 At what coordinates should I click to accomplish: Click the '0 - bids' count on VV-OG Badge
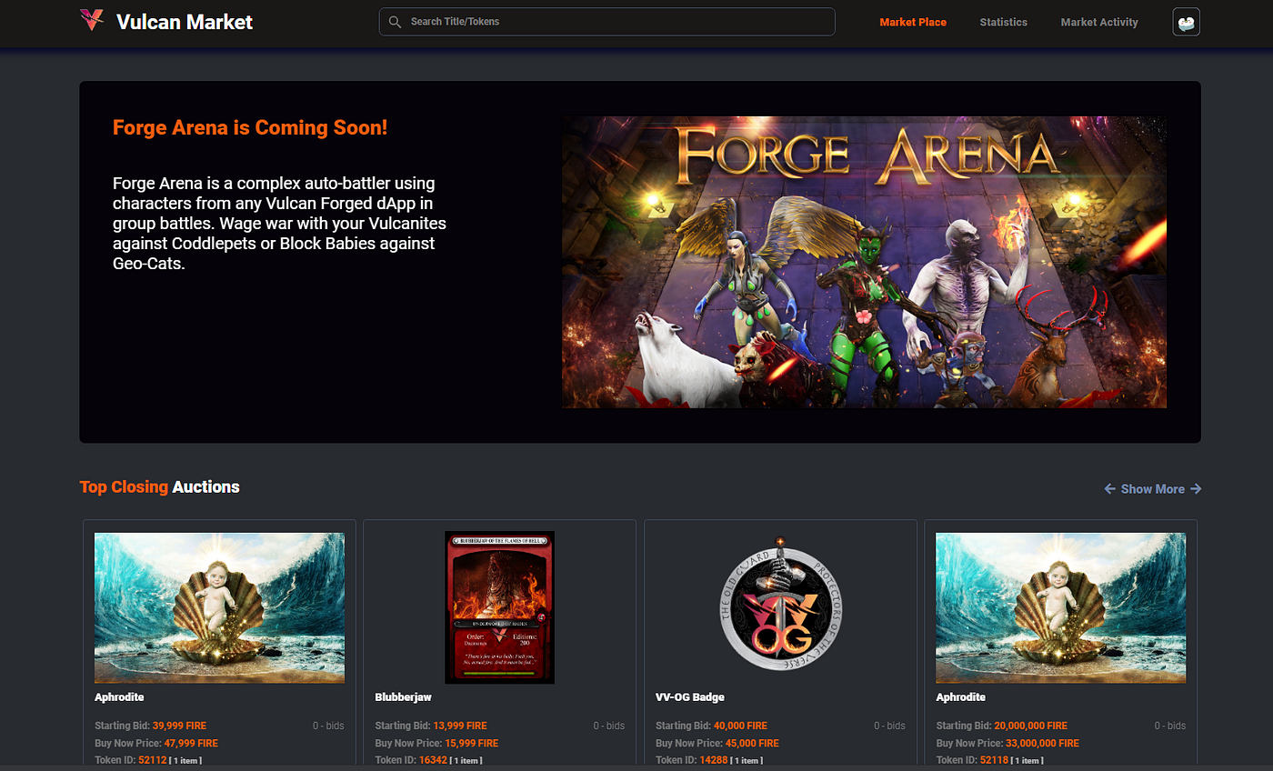(889, 726)
